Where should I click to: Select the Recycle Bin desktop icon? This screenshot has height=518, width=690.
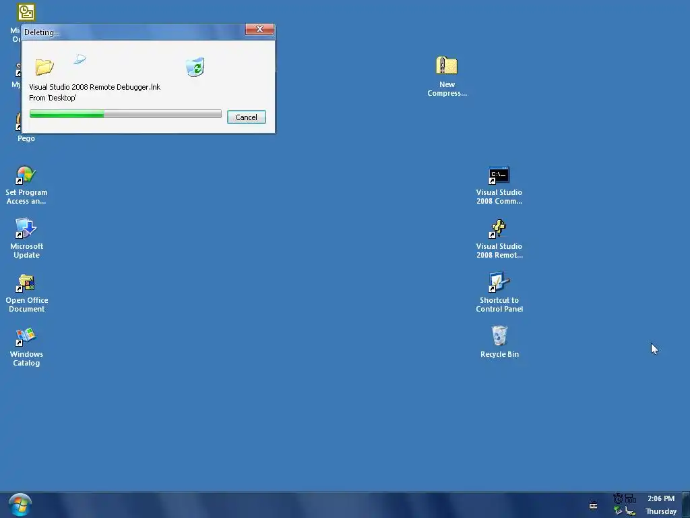[499, 336]
